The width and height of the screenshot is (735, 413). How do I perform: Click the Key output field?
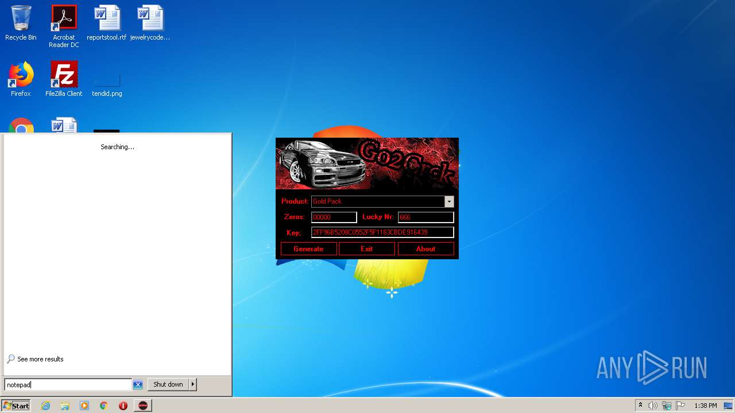tap(382, 232)
